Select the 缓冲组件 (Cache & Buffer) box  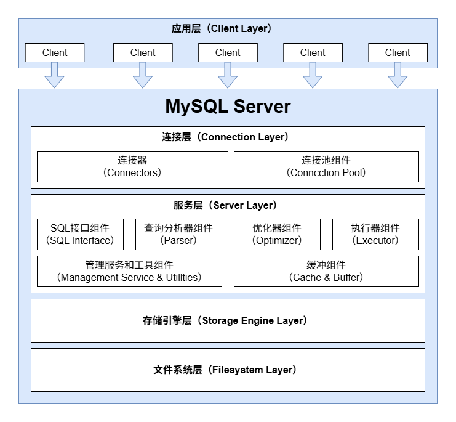(x=326, y=271)
